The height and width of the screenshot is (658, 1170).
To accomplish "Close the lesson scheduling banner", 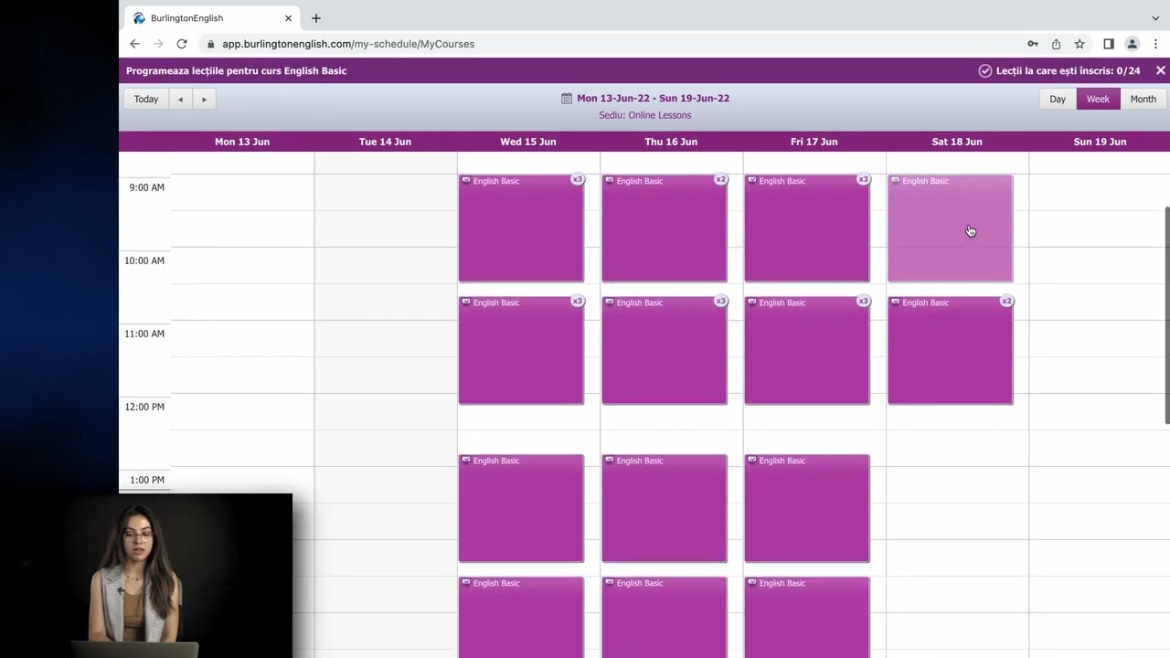I will click(1161, 70).
